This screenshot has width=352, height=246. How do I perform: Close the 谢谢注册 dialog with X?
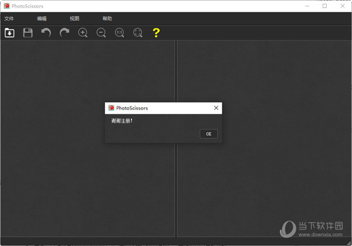(x=216, y=108)
